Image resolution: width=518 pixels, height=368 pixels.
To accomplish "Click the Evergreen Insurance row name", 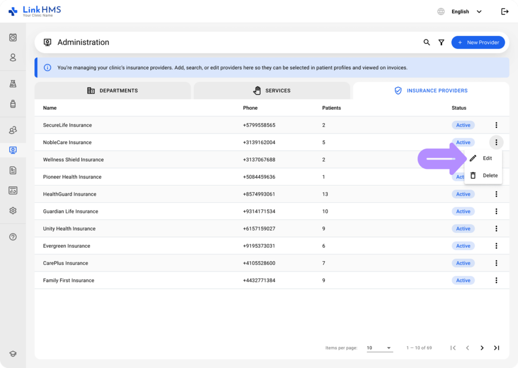I will [66, 246].
